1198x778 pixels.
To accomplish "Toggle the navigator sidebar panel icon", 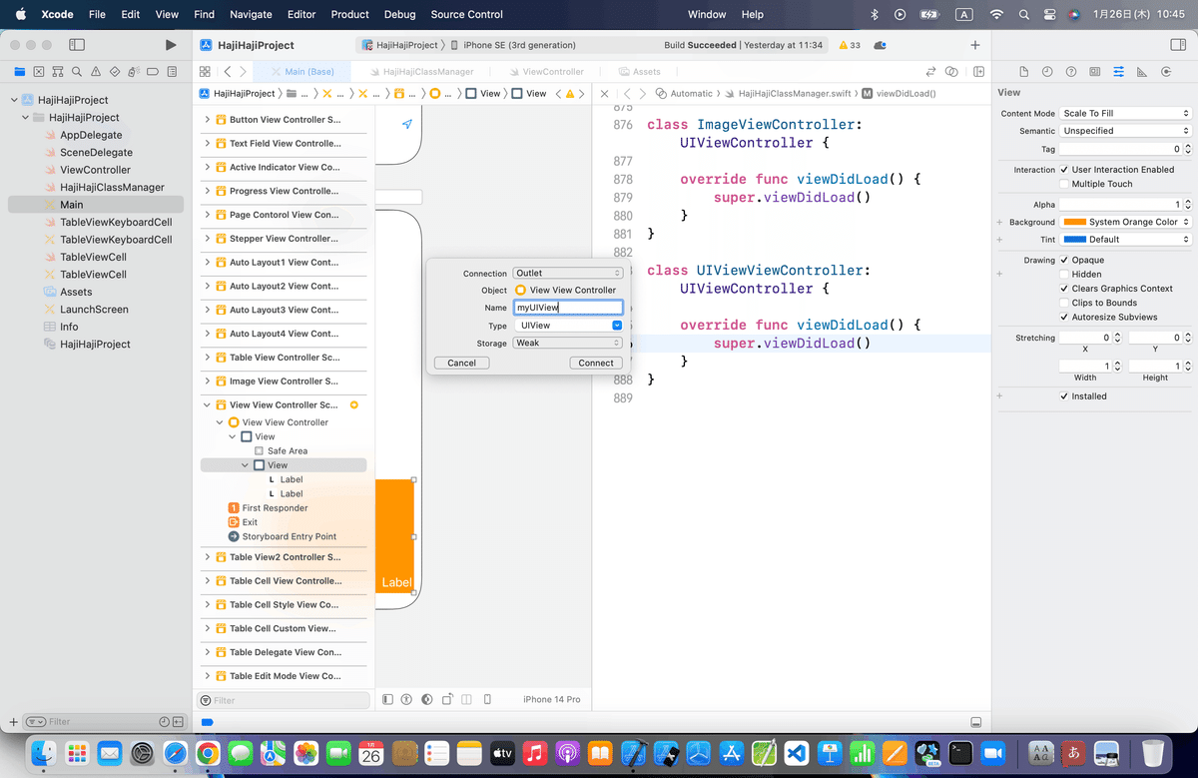I will click(x=77, y=45).
